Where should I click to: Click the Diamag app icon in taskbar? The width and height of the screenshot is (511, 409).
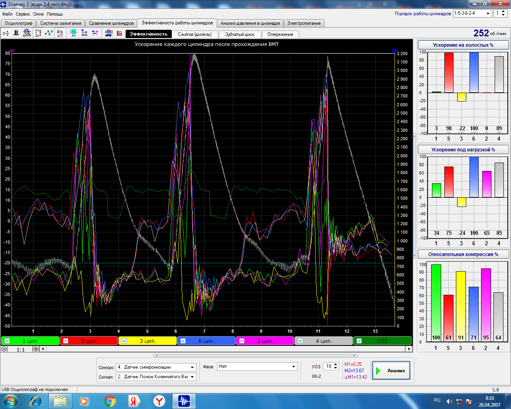(x=184, y=401)
